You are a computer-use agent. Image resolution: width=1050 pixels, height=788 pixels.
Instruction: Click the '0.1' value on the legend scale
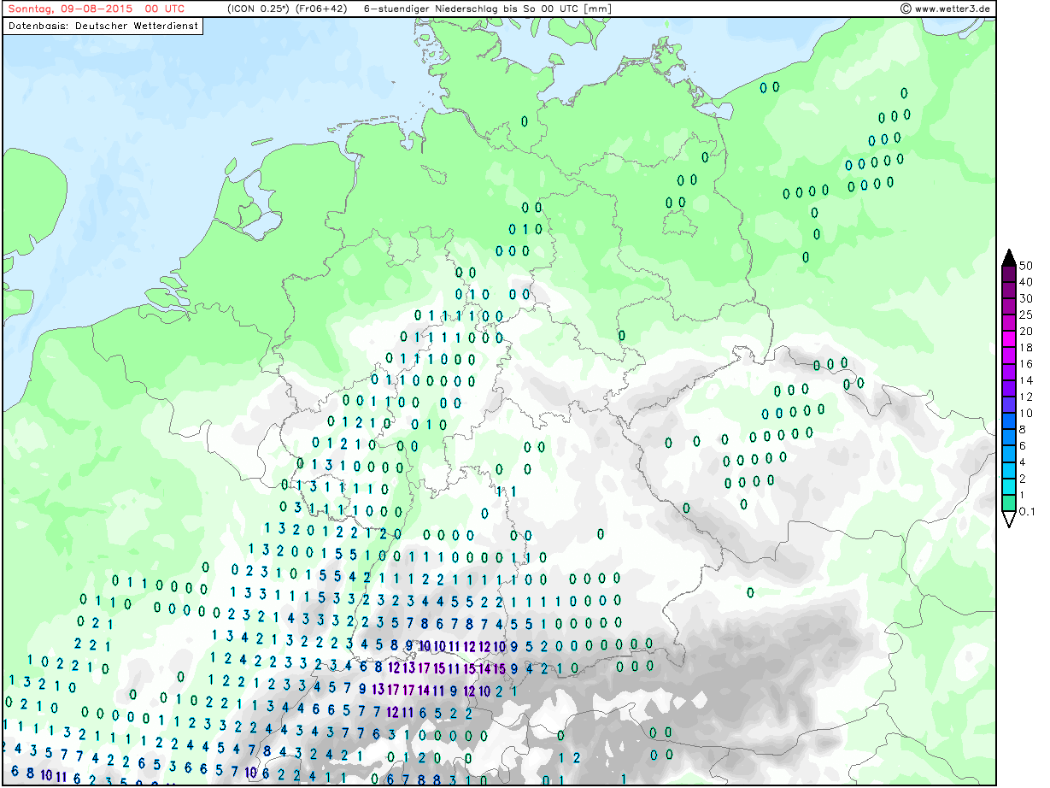click(x=1026, y=511)
